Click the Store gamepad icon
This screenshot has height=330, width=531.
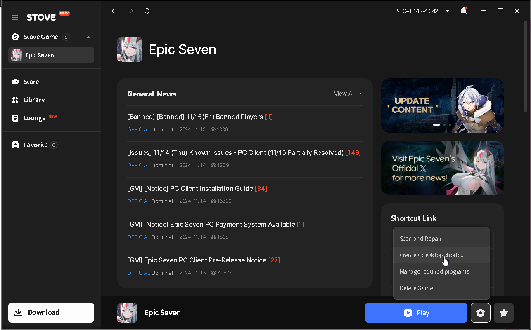[15, 82]
